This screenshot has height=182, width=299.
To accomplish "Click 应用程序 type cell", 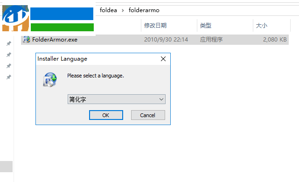I will (211, 40).
